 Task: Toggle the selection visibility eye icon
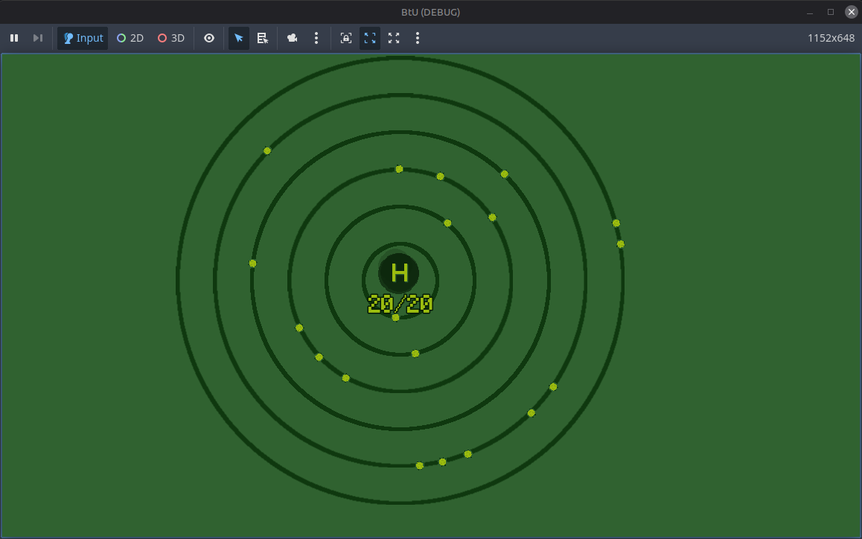(209, 38)
